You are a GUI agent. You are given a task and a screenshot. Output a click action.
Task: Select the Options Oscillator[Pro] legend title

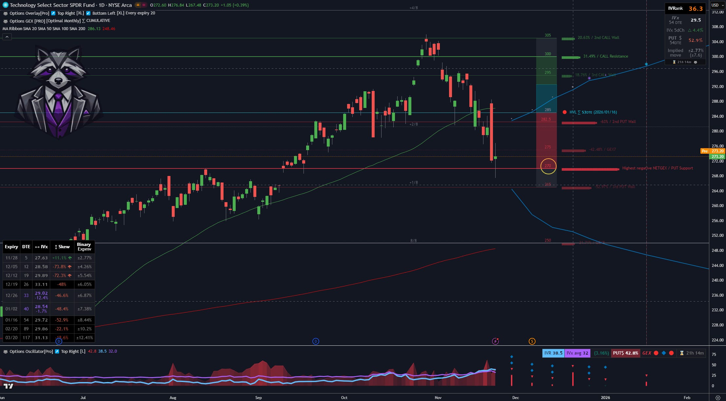pyautogui.click(x=31, y=352)
